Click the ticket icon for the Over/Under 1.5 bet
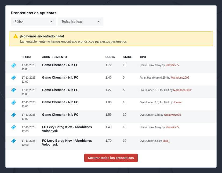The height and width of the screenshot is (173, 222). point(13,90)
